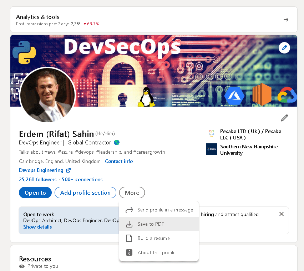The width and height of the screenshot is (304, 271).
Task: Select Save to PDF menu entry
Action: pos(159,224)
